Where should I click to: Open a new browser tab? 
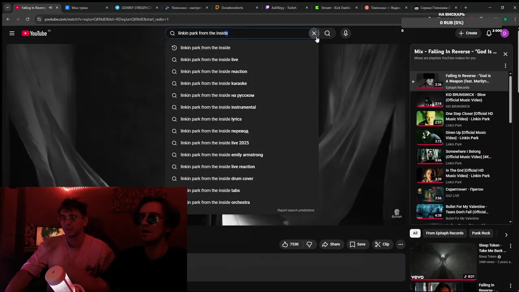point(465,8)
